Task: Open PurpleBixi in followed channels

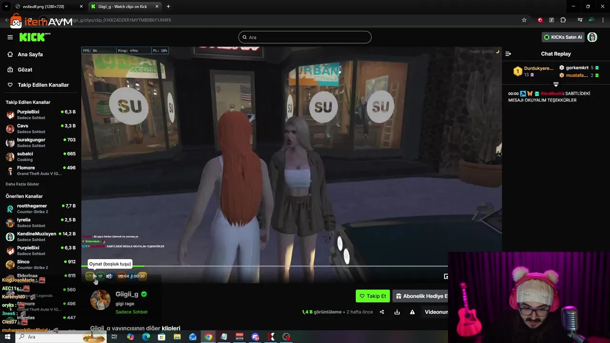Action: 41,114
